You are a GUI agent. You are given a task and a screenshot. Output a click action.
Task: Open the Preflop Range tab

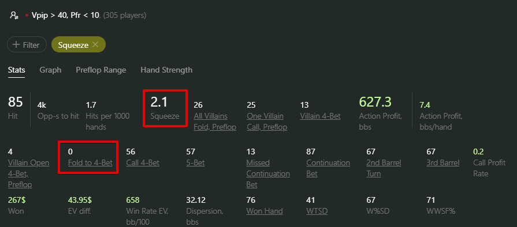click(101, 70)
